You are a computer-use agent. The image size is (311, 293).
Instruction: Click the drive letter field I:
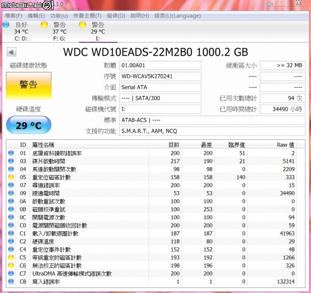(x=160, y=109)
